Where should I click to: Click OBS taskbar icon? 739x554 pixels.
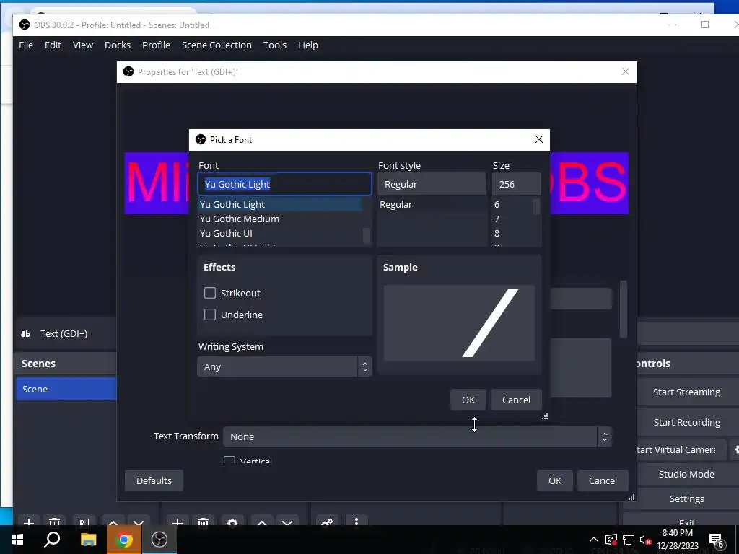click(x=159, y=540)
